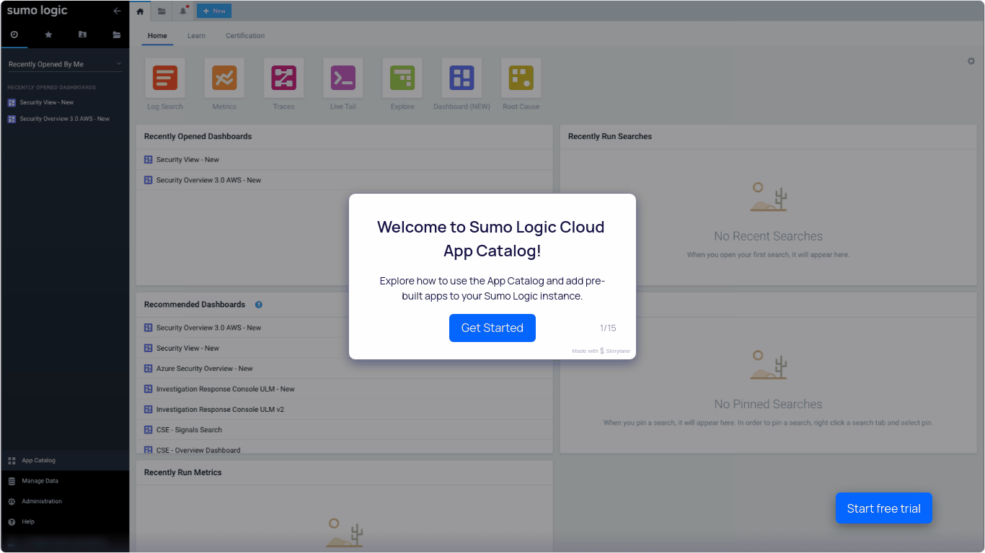Expand the Recently Opened By Me dropdown

click(x=65, y=64)
